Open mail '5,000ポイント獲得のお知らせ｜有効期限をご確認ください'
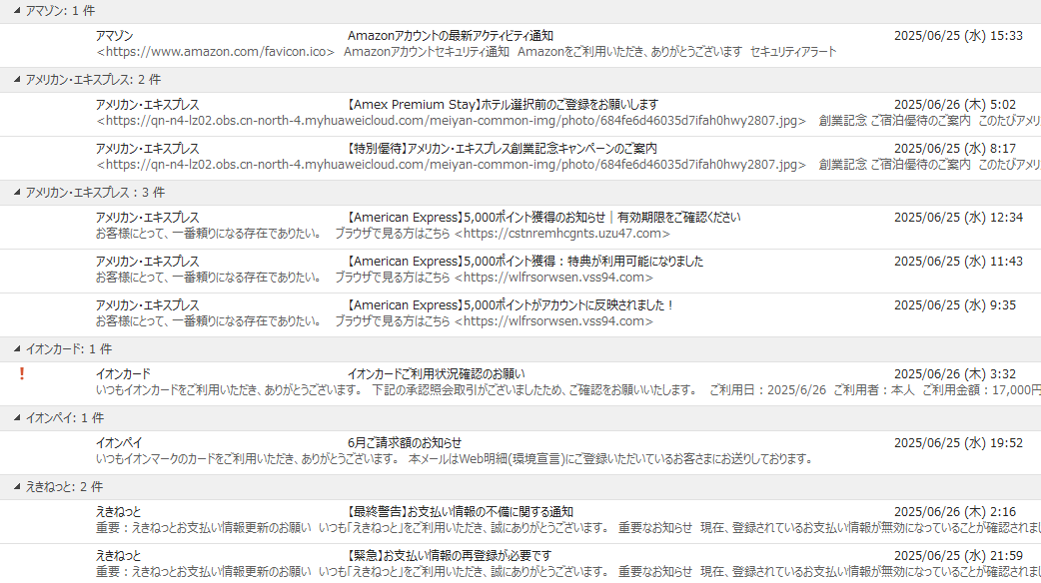Viewport: 1041px width, 583px height. click(543, 218)
